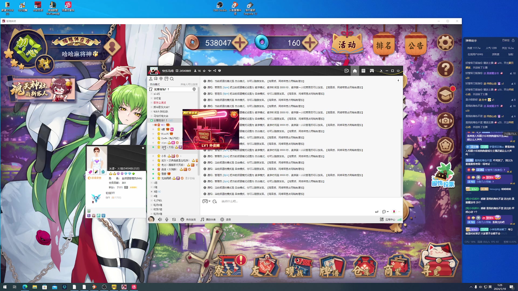Click the share icon in channel header
The height and width of the screenshot is (291, 518).
215,71
